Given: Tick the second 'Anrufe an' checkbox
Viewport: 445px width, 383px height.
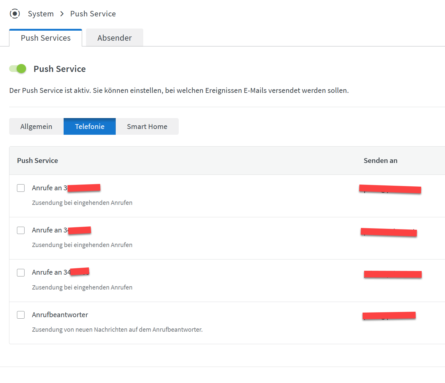Looking at the screenshot, I should point(21,230).
